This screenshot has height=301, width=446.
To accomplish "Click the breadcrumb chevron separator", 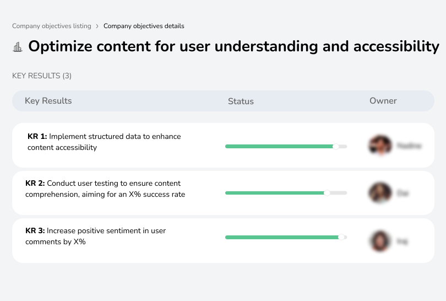I will click(x=97, y=26).
